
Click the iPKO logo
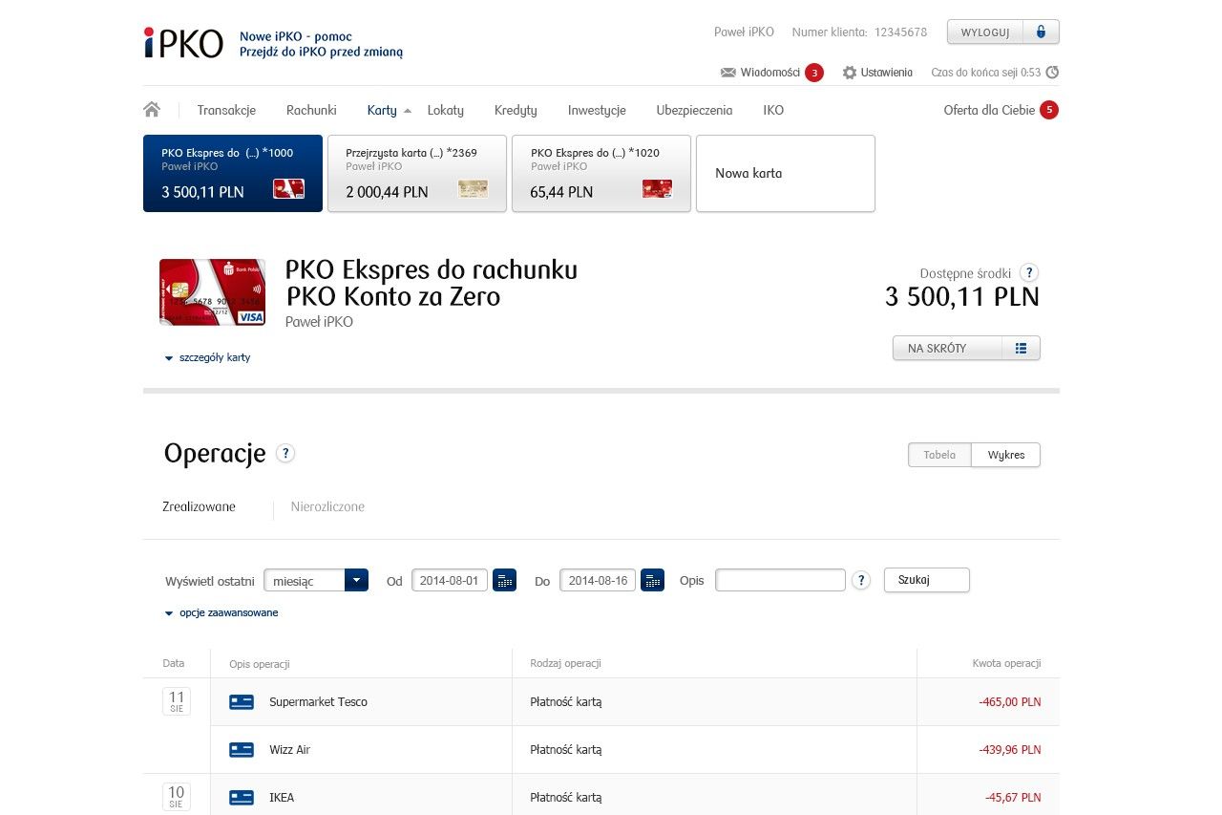pyautogui.click(x=183, y=43)
